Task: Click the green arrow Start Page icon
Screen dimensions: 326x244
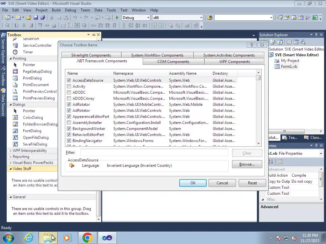Action: click(315, 18)
